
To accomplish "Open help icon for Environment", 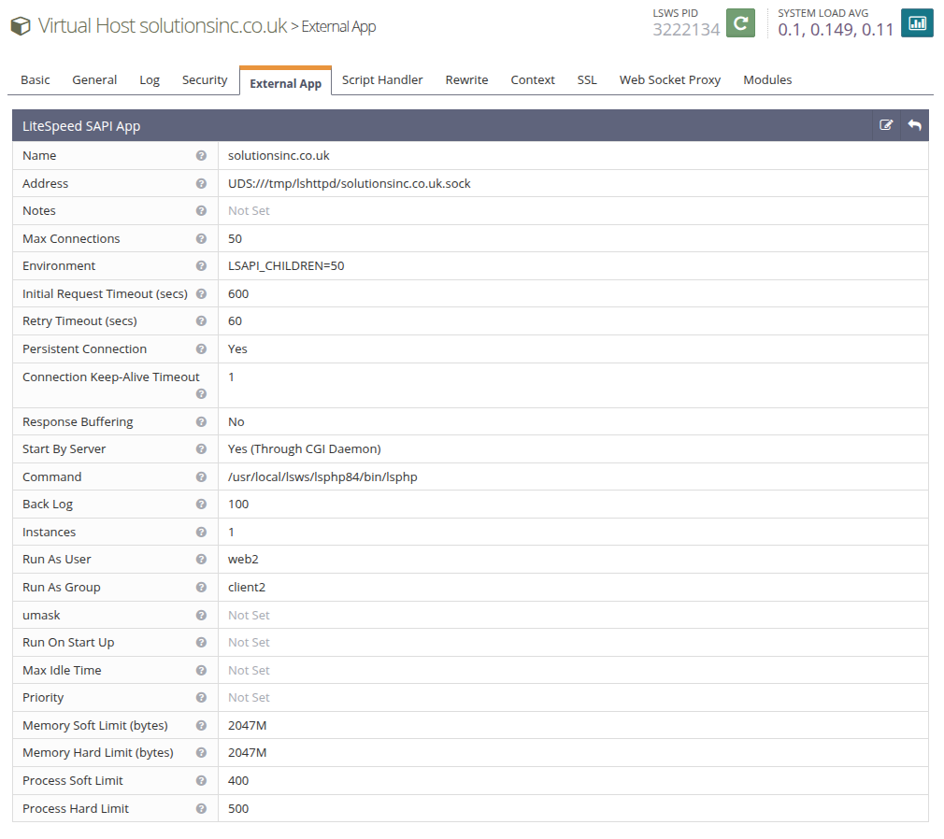I will click(201, 266).
